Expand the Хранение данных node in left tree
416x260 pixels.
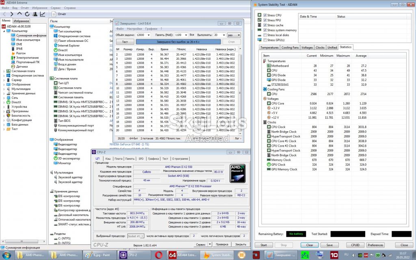4,93
